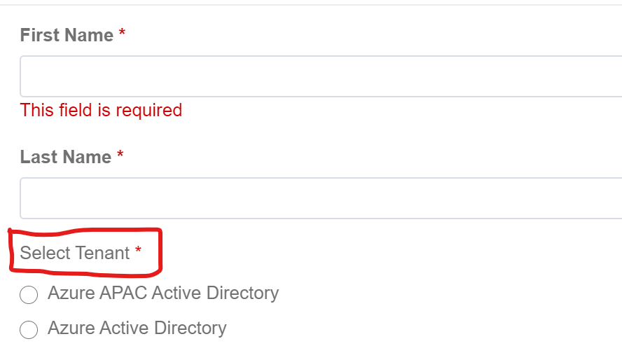Click the Azure APAC Active Directory option label

pos(163,293)
